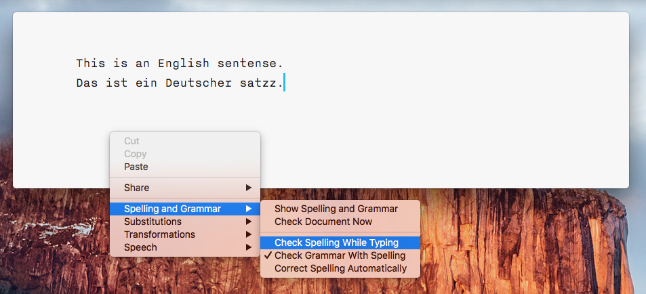This screenshot has height=294, width=646.
Task: Disable Check Grammar With Spelling
Action: coord(340,255)
